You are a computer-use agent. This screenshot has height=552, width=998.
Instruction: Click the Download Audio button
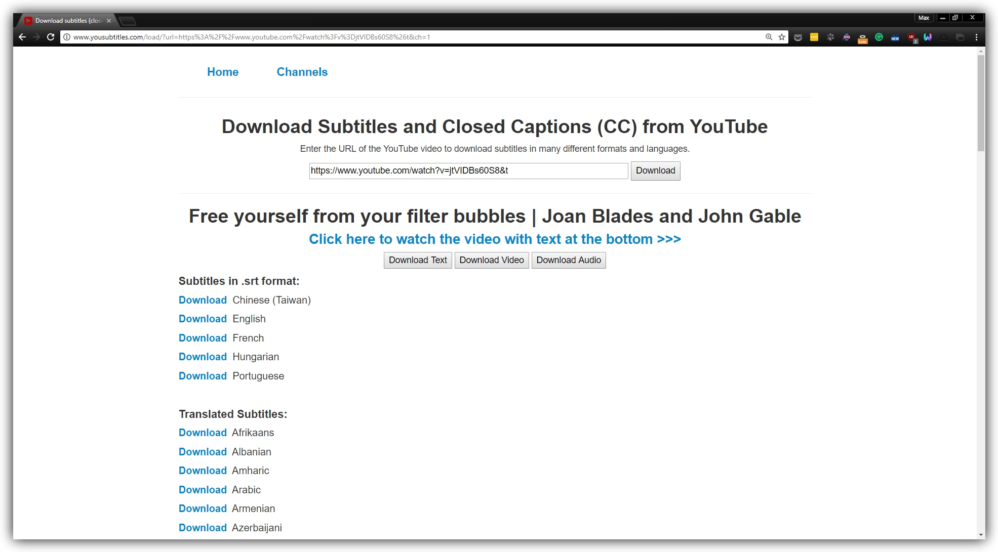(569, 260)
